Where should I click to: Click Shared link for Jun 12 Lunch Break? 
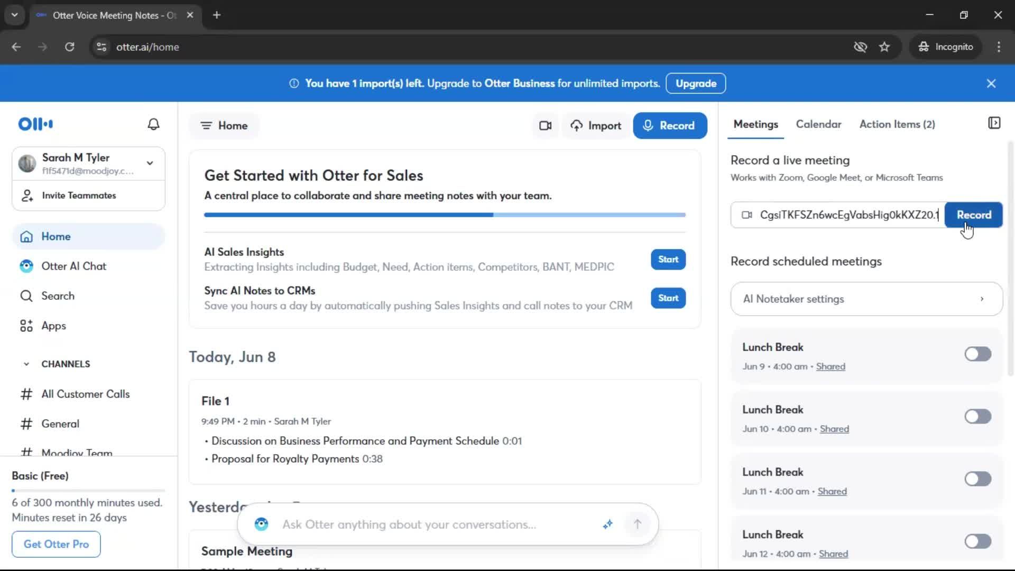point(833,554)
